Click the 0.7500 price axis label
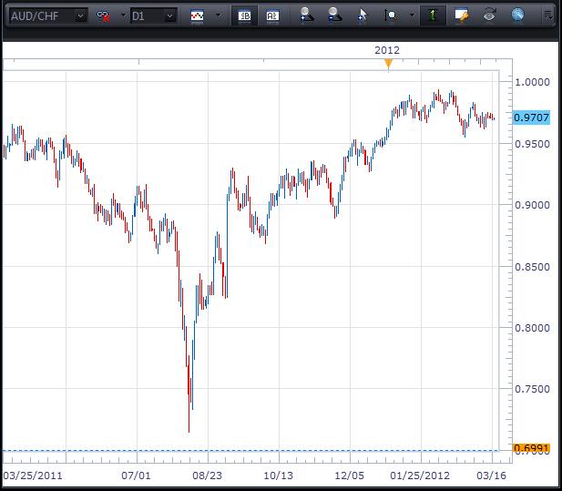This screenshot has width=562, height=491. click(x=532, y=389)
